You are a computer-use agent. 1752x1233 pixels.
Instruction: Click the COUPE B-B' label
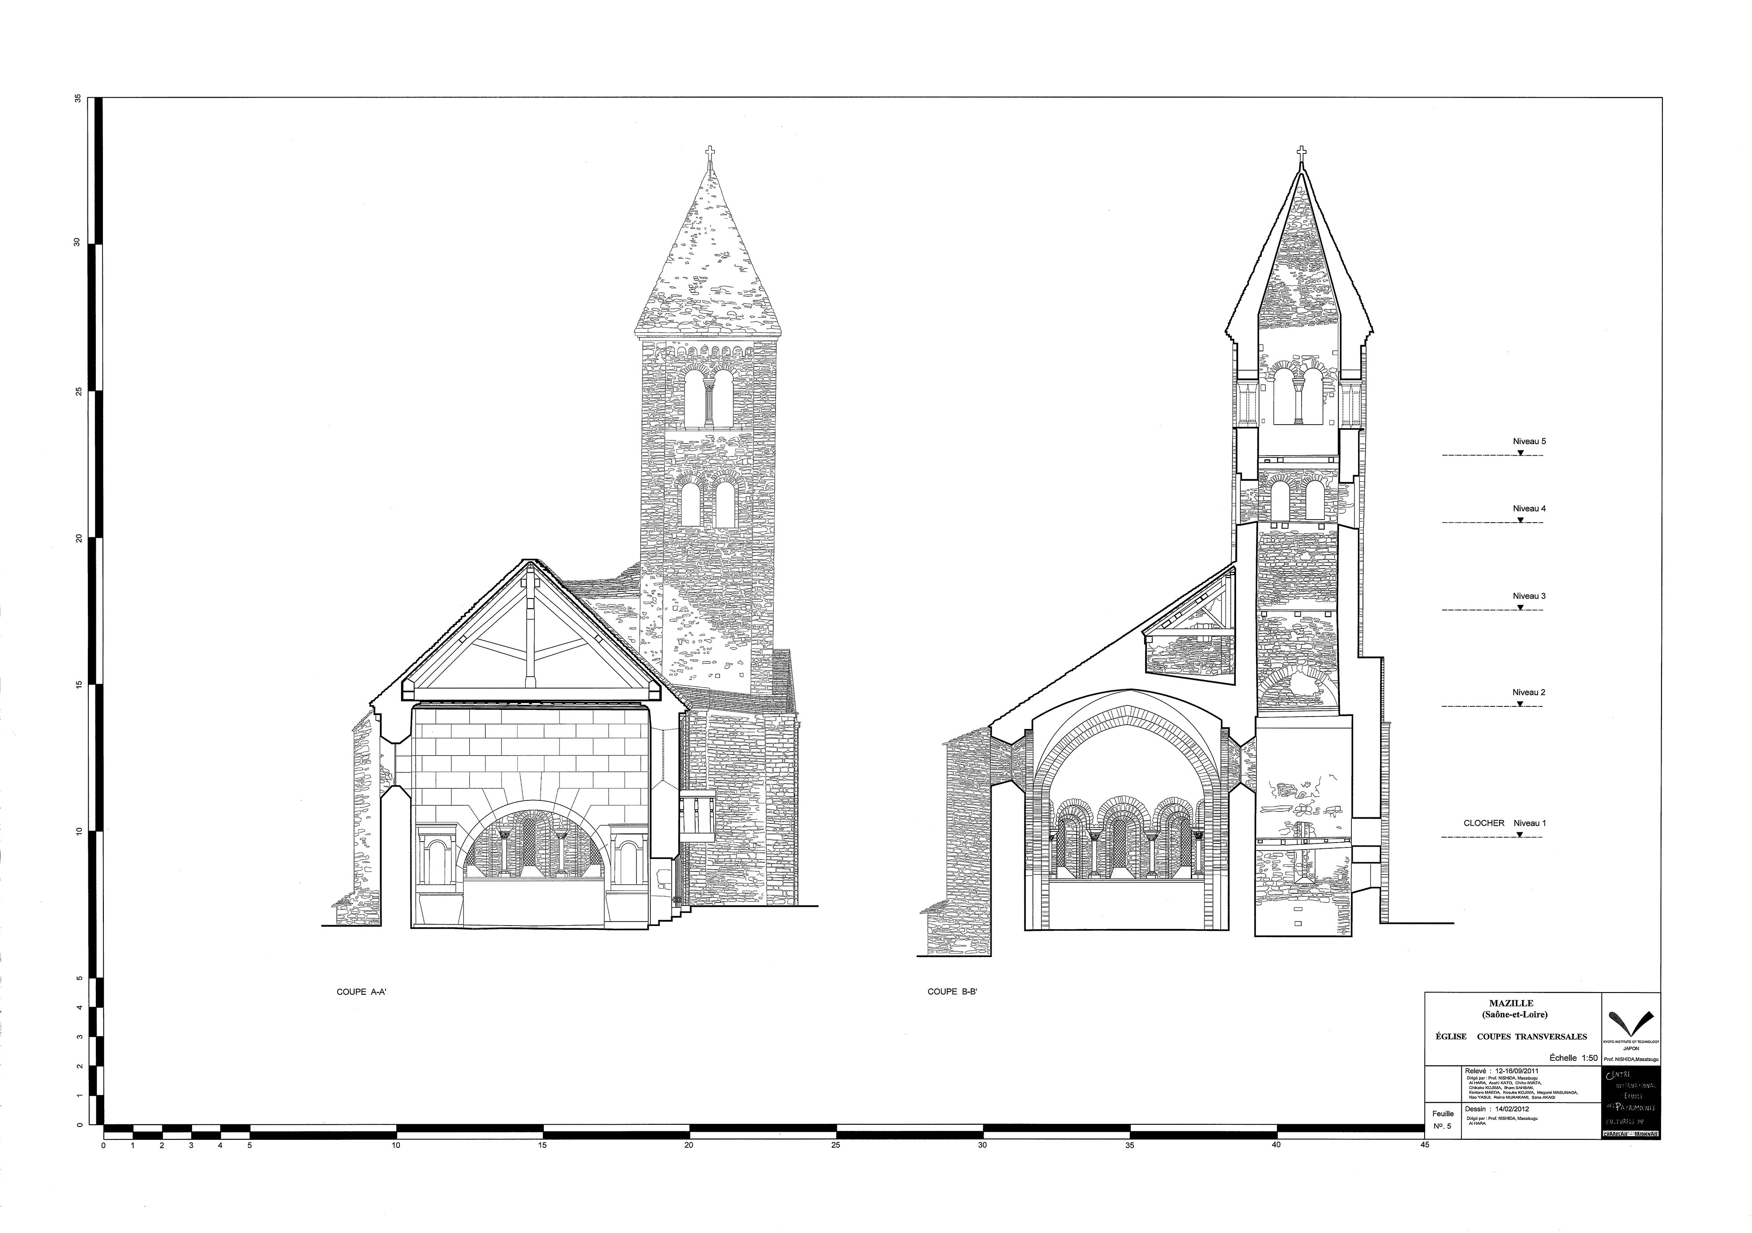coord(952,992)
